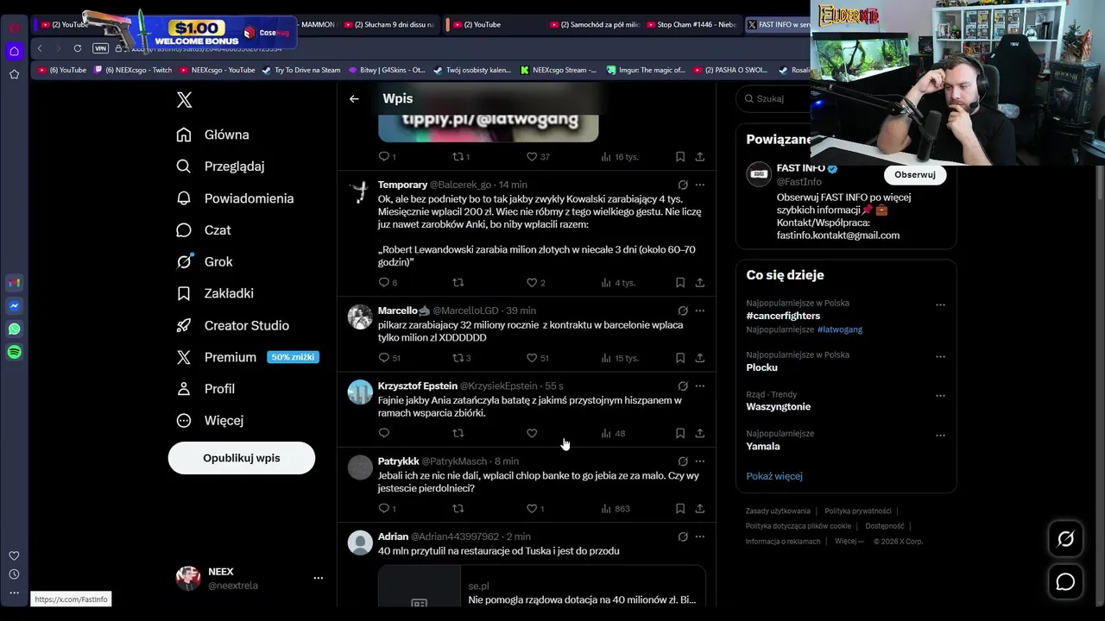Bookmark Marcello's post
The image size is (1105, 621).
680,358
